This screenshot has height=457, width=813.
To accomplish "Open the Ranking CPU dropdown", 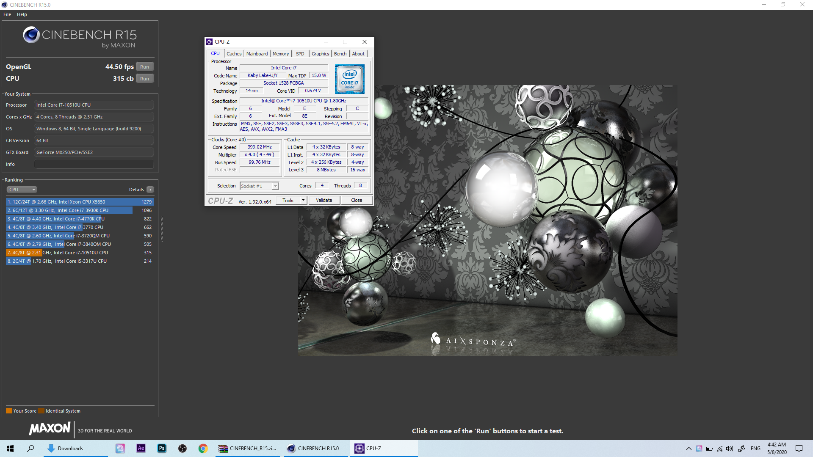I will click(x=22, y=190).
